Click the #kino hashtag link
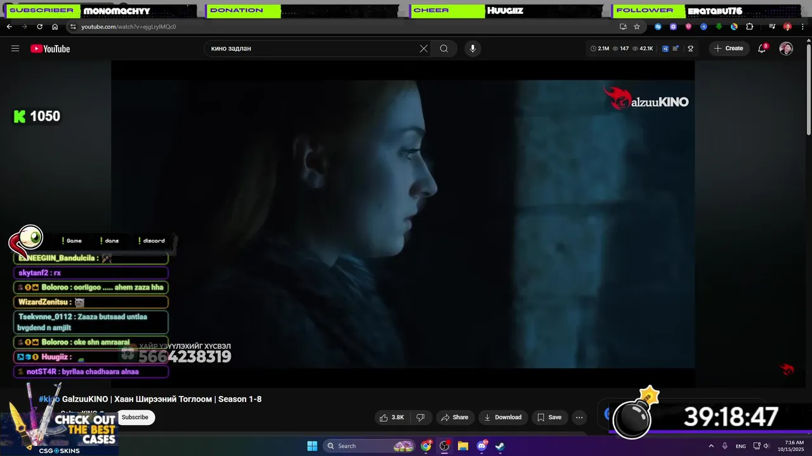This screenshot has height=456, width=812. (x=49, y=399)
